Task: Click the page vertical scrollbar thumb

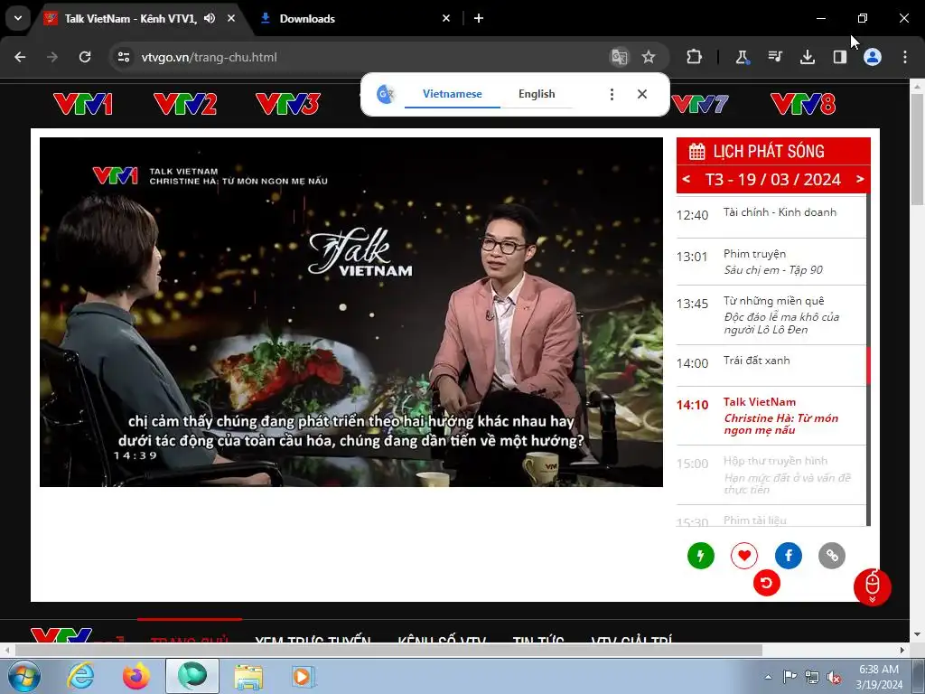Action: tap(917, 150)
